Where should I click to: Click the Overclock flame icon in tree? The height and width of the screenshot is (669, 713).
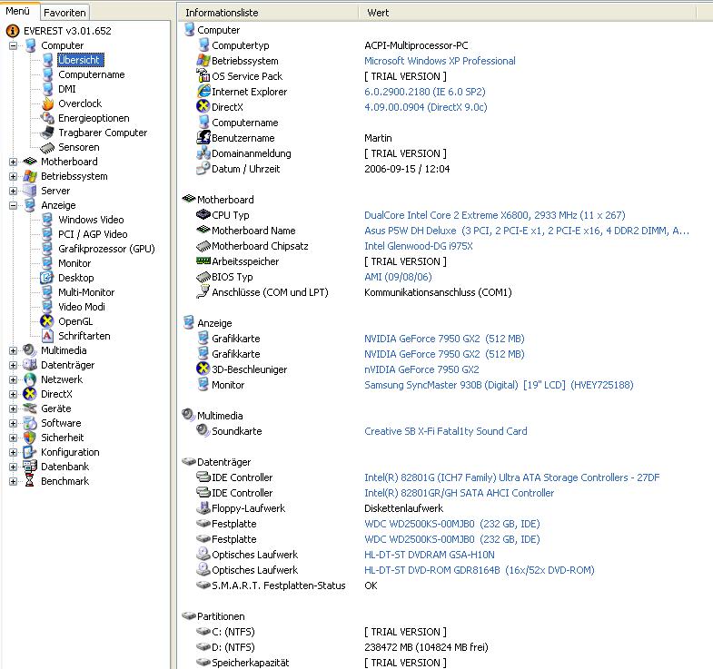(47, 103)
